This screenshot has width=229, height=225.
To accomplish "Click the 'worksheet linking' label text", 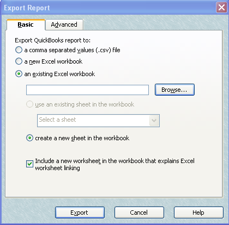I will 57,168.
